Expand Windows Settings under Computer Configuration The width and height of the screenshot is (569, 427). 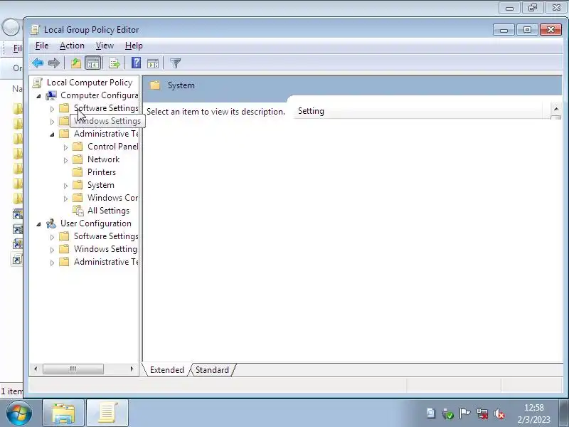click(52, 122)
